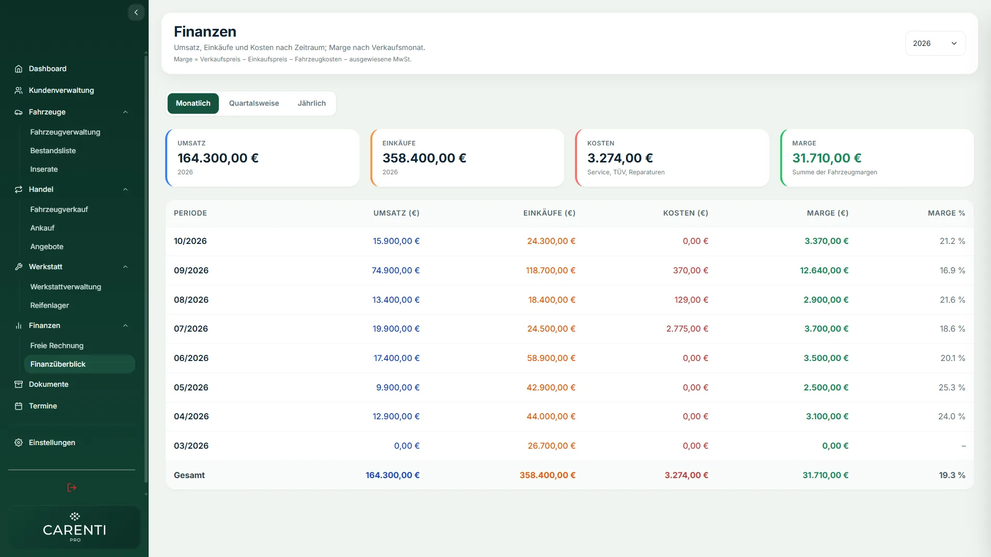This screenshot has width=991, height=557.
Task: Switch to the Quartalsweise tab
Action: tap(254, 103)
